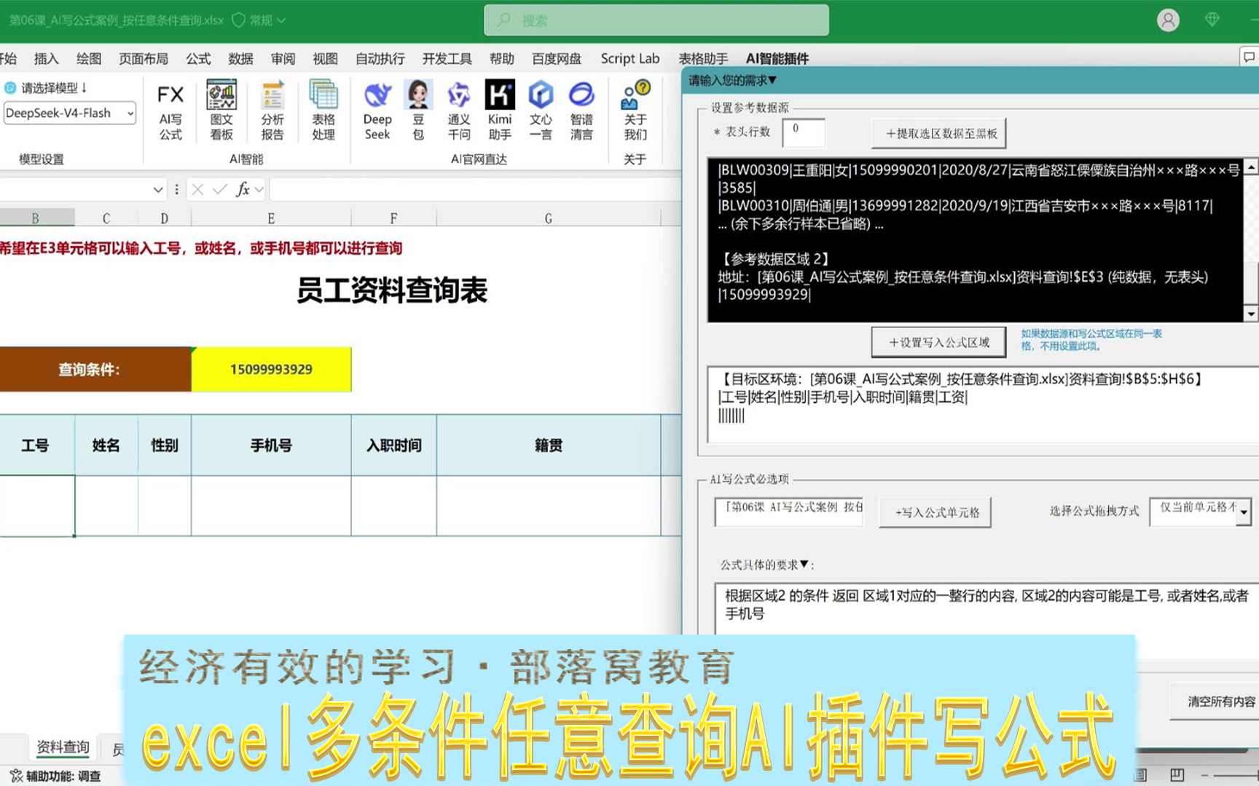
Task: Click the formula requirement text box
Action: click(x=987, y=608)
